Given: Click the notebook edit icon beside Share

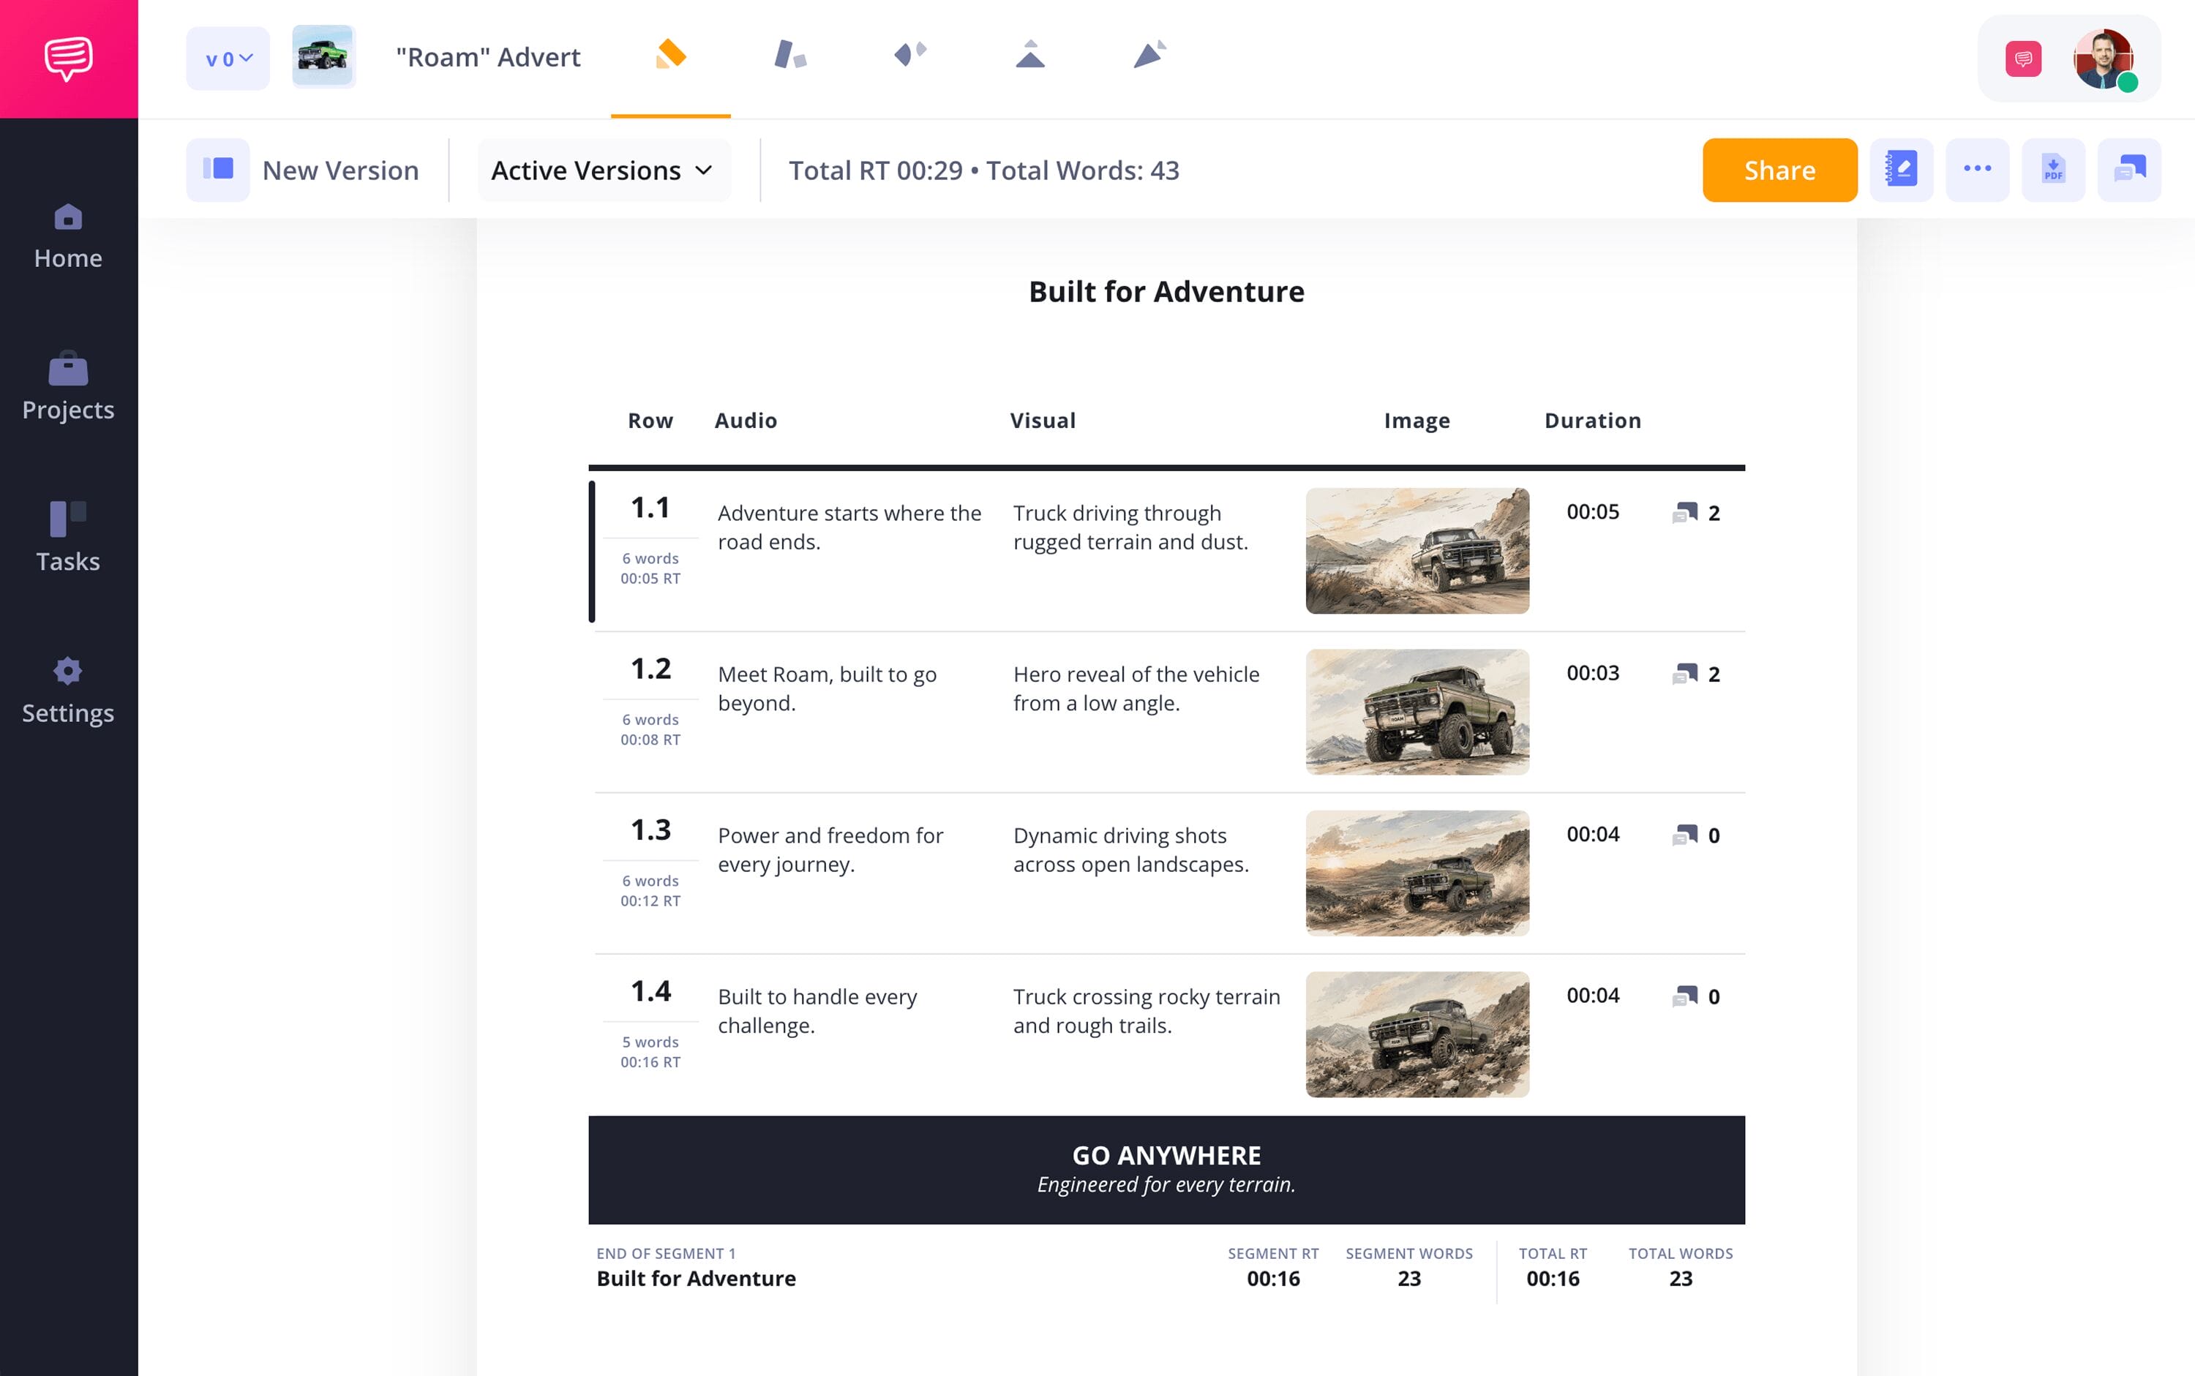Looking at the screenshot, I should (x=1901, y=170).
